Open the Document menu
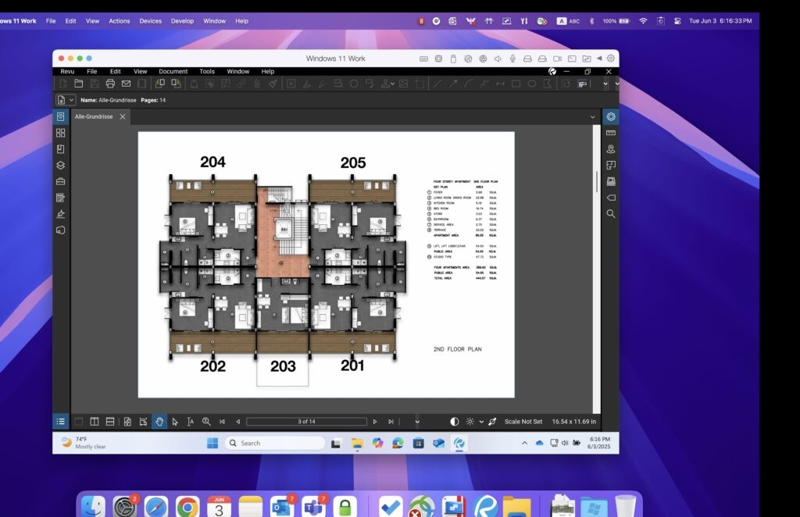This screenshot has width=800, height=517. click(x=173, y=71)
